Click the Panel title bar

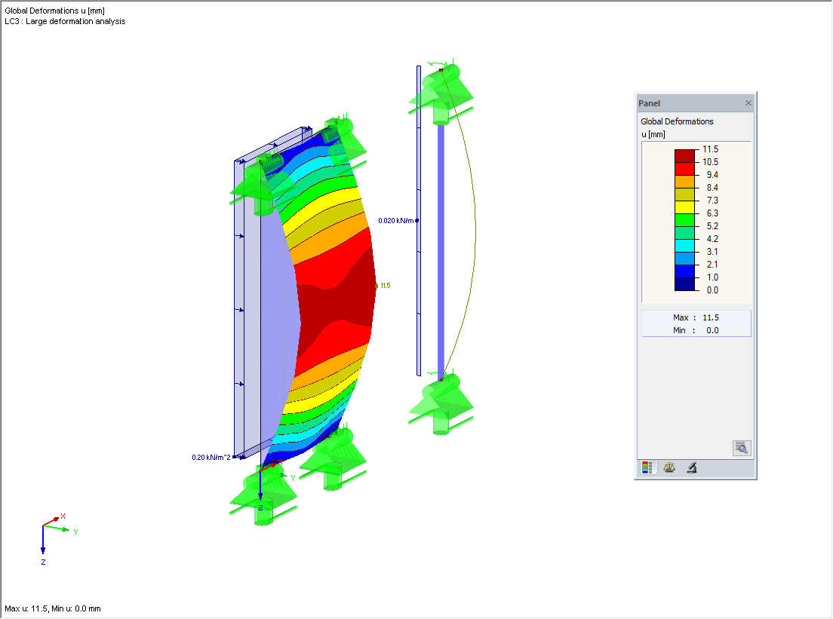pos(696,103)
